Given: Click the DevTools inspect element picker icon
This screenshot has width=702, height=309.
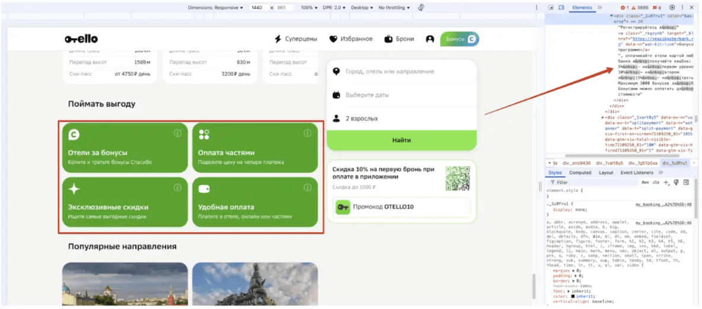Looking at the screenshot, I should click(x=551, y=8).
